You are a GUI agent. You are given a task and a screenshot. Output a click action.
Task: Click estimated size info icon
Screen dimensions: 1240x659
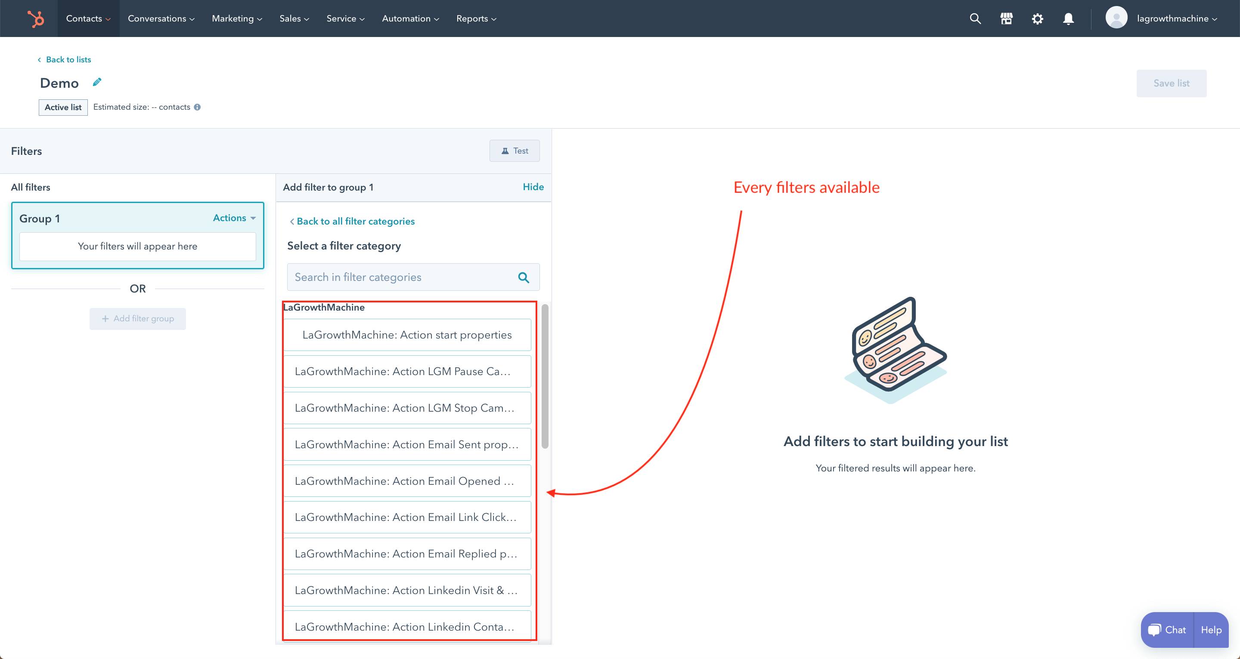(x=197, y=107)
